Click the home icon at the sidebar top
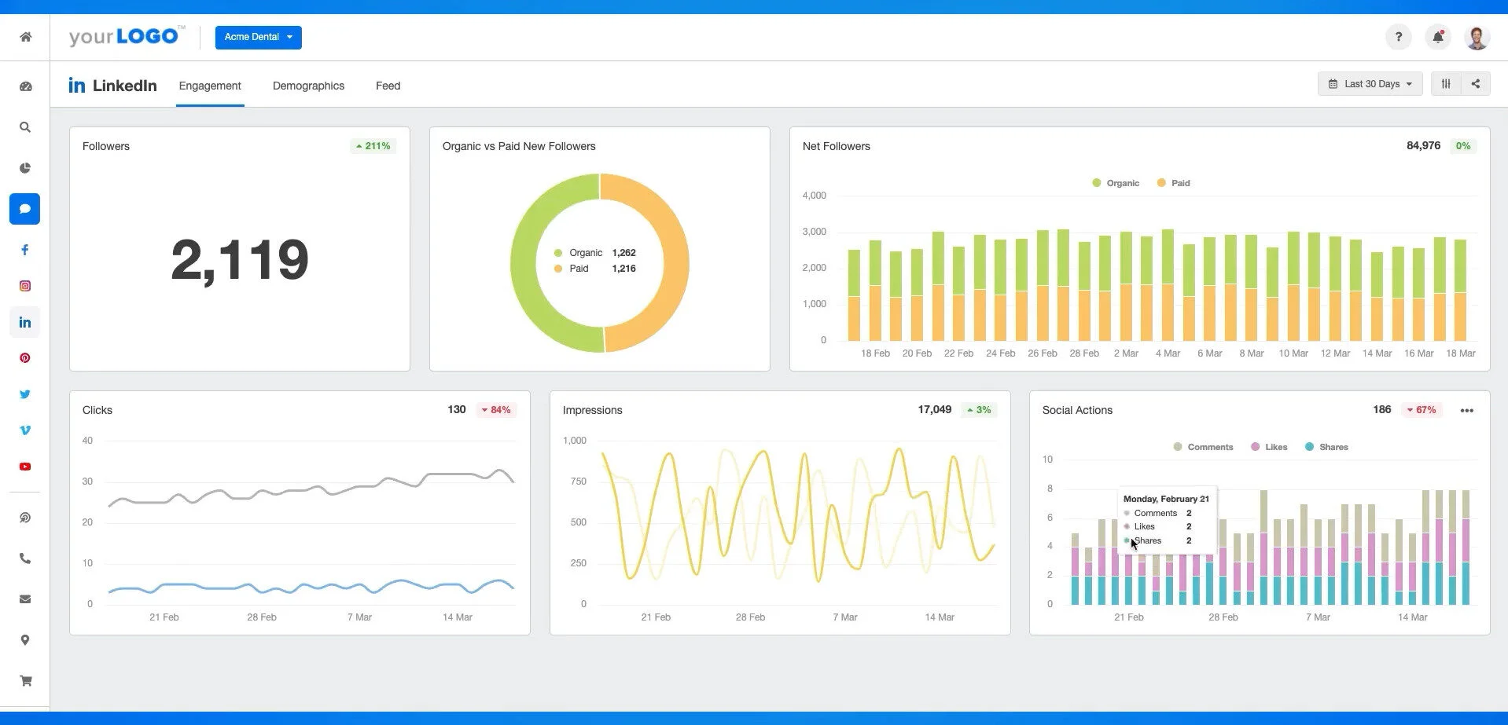This screenshot has height=725, width=1508. (x=24, y=37)
